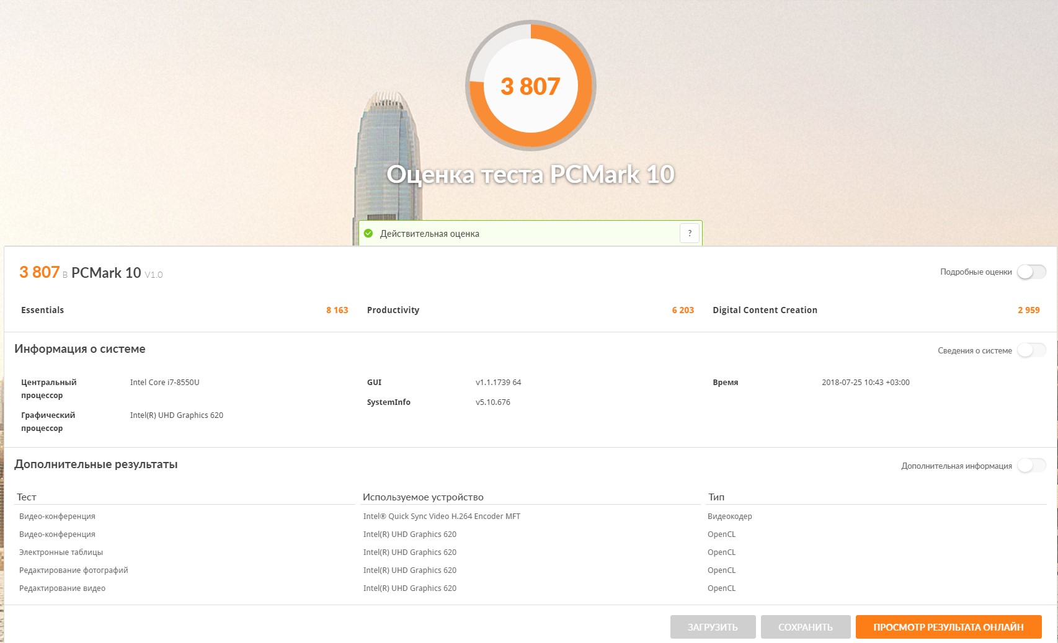Click the OpenCL type in the Электронные таблицы row
Viewport: 1058px width, 643px height.
point(721,552)
